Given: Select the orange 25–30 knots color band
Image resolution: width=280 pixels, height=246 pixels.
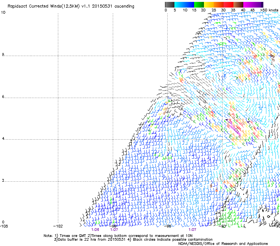Looking at the screenshot, I should pyautogui.click(x=219, y=5).
